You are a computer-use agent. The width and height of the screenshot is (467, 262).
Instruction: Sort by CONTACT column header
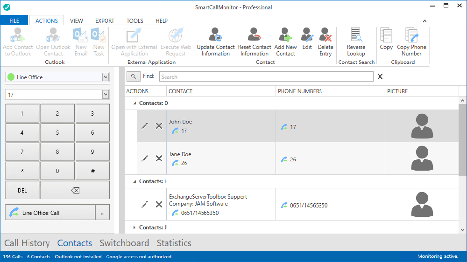pos(221,91)
